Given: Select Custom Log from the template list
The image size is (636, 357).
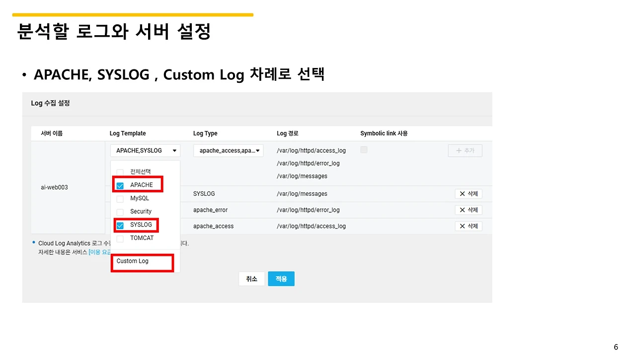Looking at the screenshot, I should tap(133, 261).
